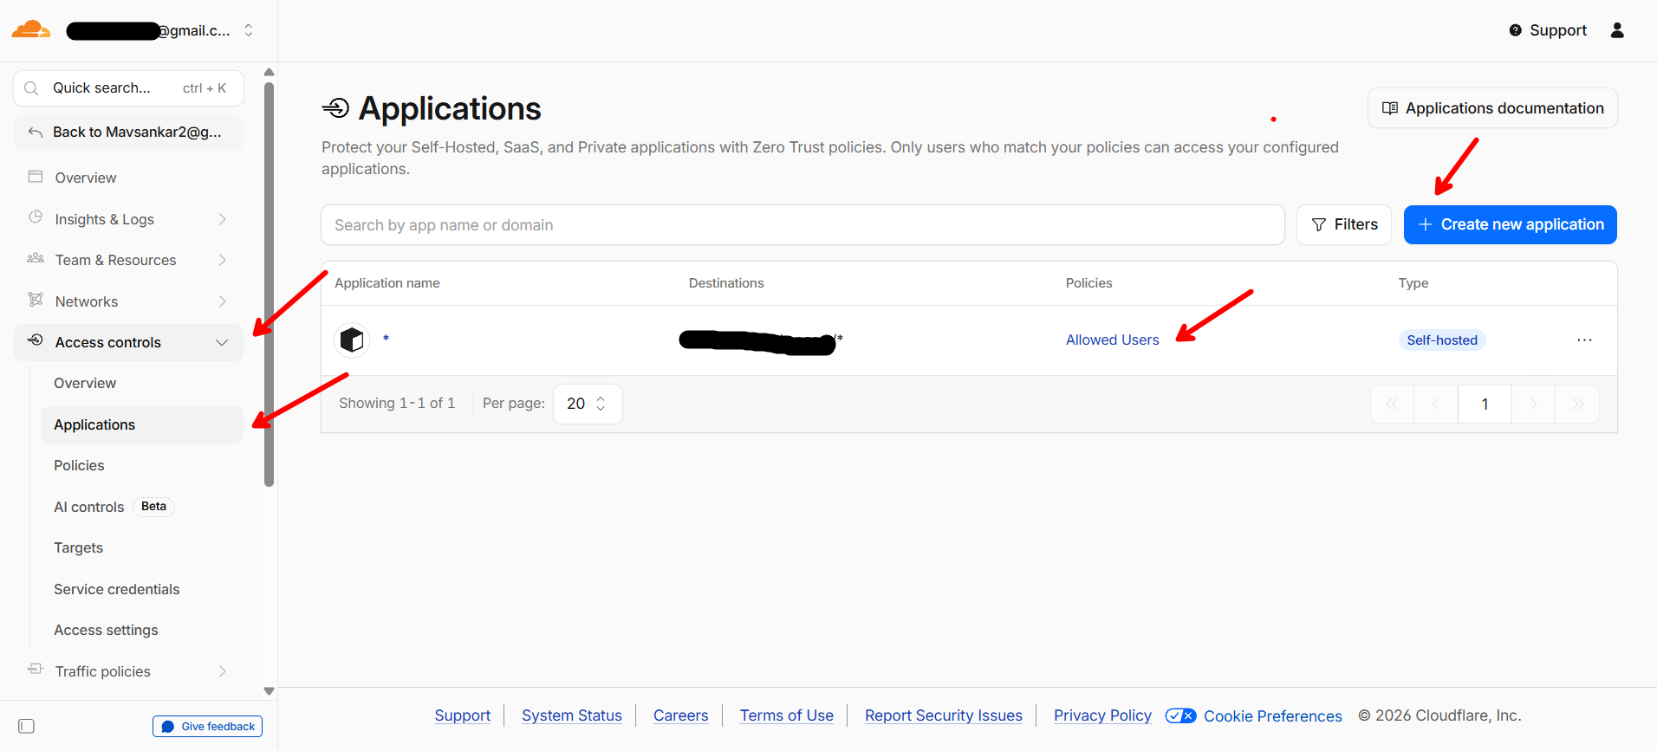Image resolution: width=1657 pixels, height=751 pixels.
Task: Click the Self-hosted type badge
Action: click(x=1442, y=340)
